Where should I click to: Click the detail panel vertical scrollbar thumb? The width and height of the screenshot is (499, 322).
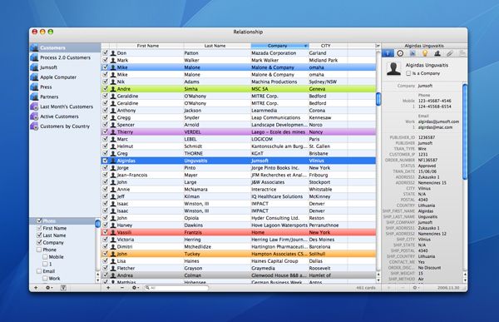(465, 131)
